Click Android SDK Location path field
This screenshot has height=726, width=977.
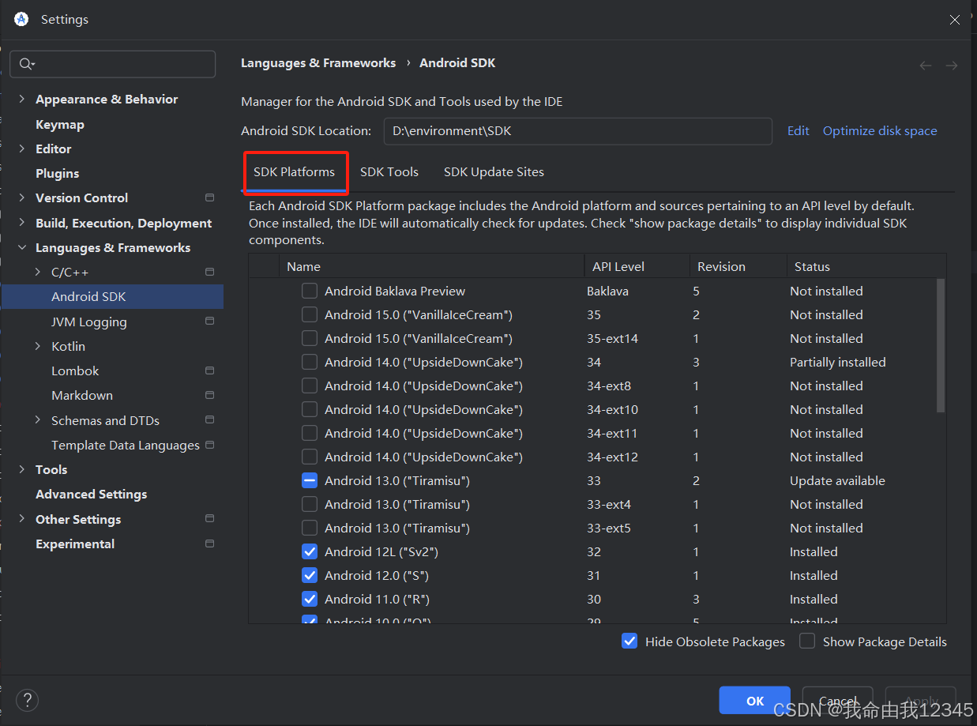577,131
